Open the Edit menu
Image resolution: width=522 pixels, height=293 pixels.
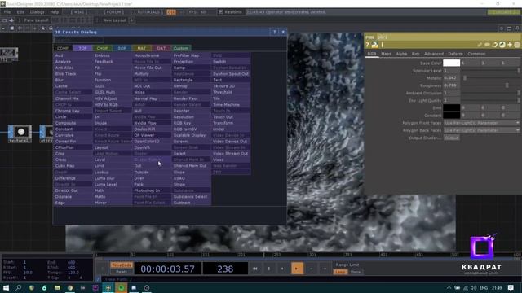pos(20,12)
